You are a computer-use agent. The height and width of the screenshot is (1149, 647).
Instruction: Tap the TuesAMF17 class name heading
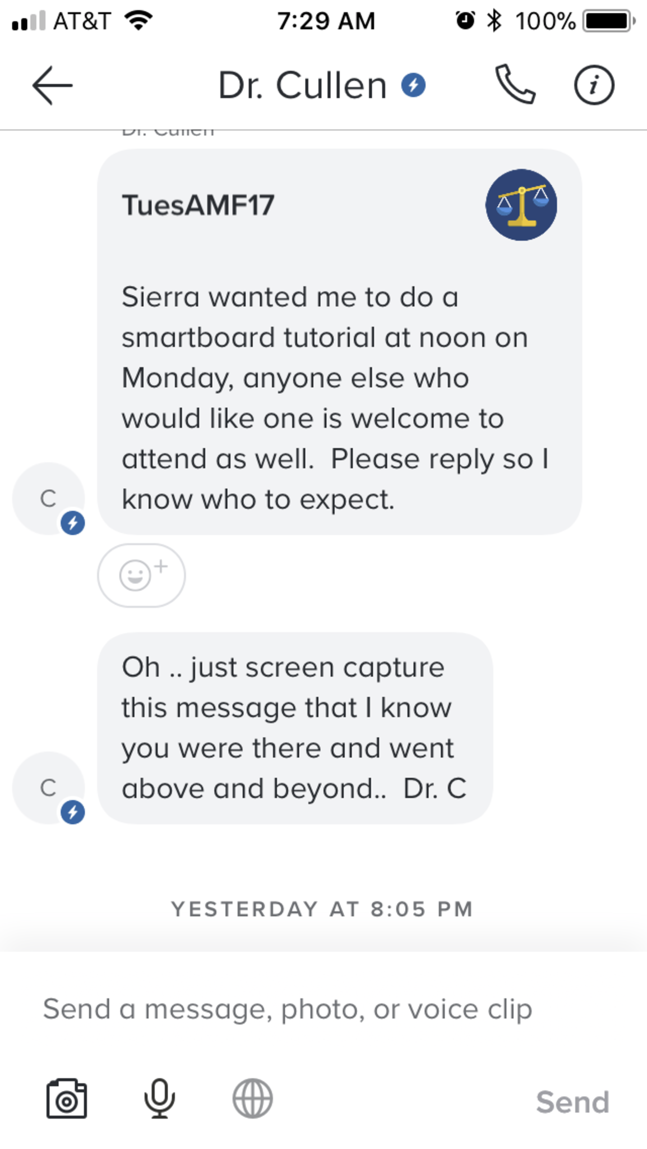(198, 205)
